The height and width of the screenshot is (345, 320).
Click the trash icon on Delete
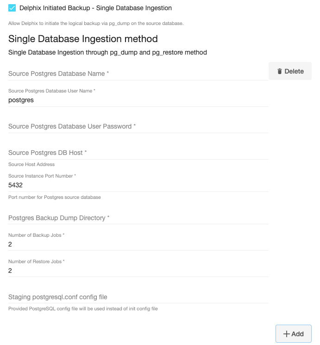point(280,71)
